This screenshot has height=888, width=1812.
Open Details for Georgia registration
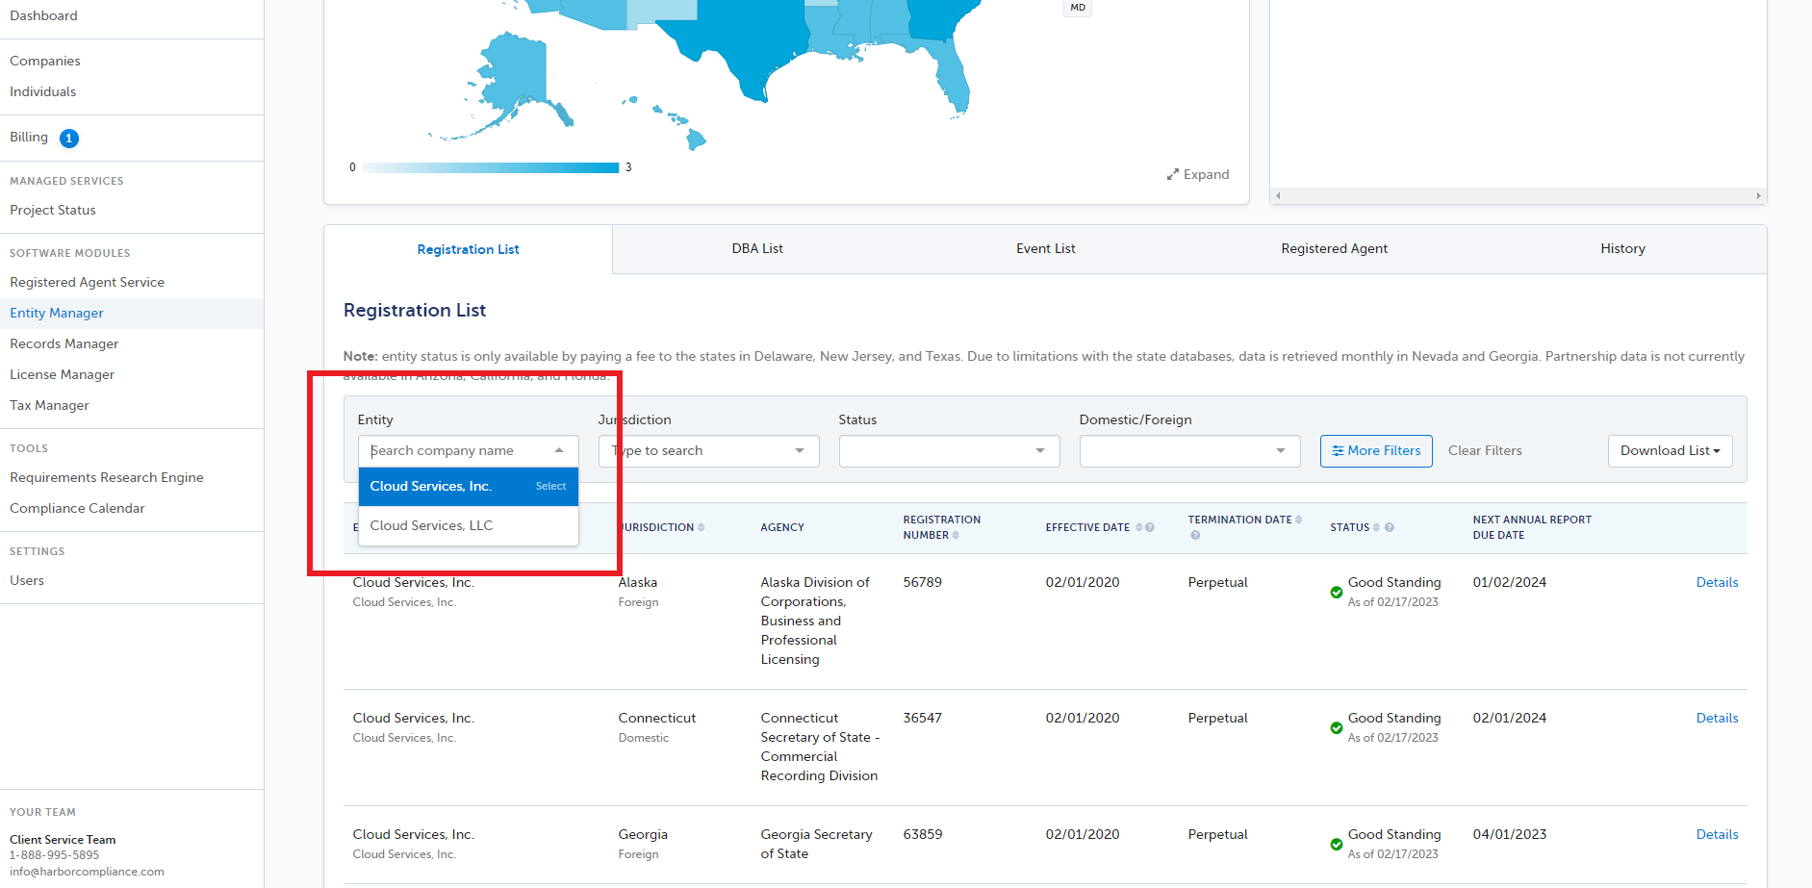click(x=1717, y=835)
